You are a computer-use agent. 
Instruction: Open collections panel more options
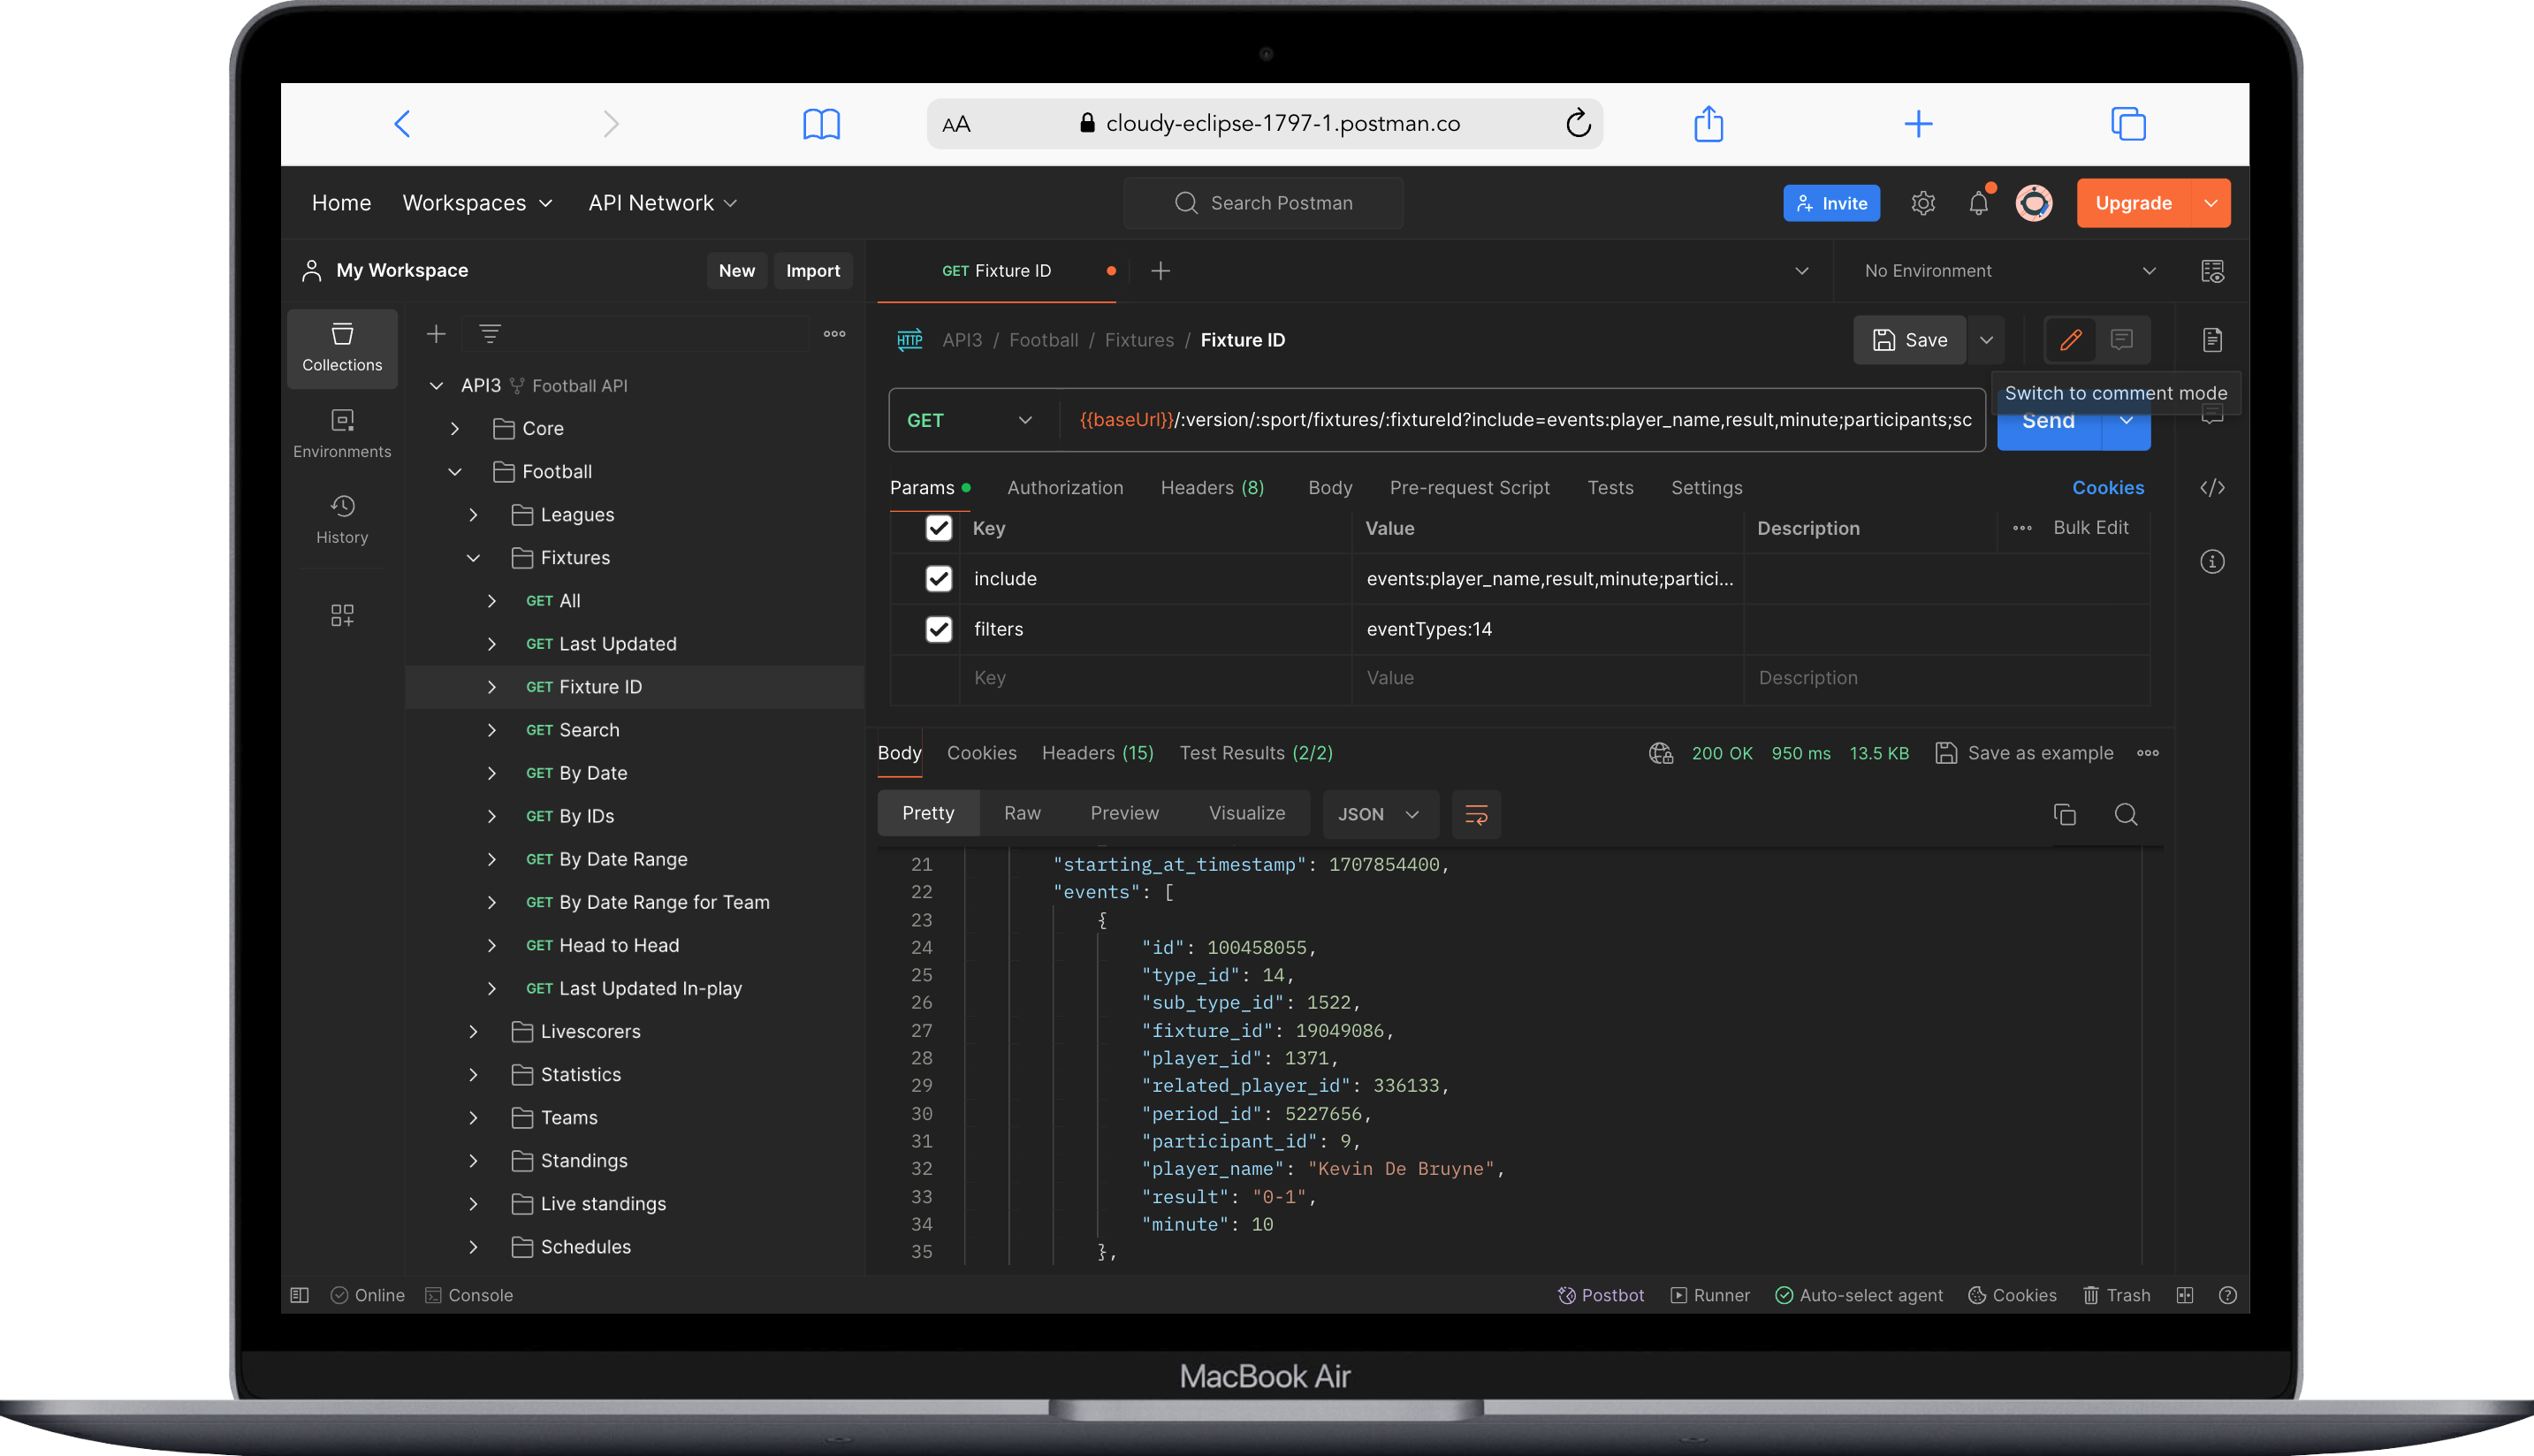coord(833,334)
